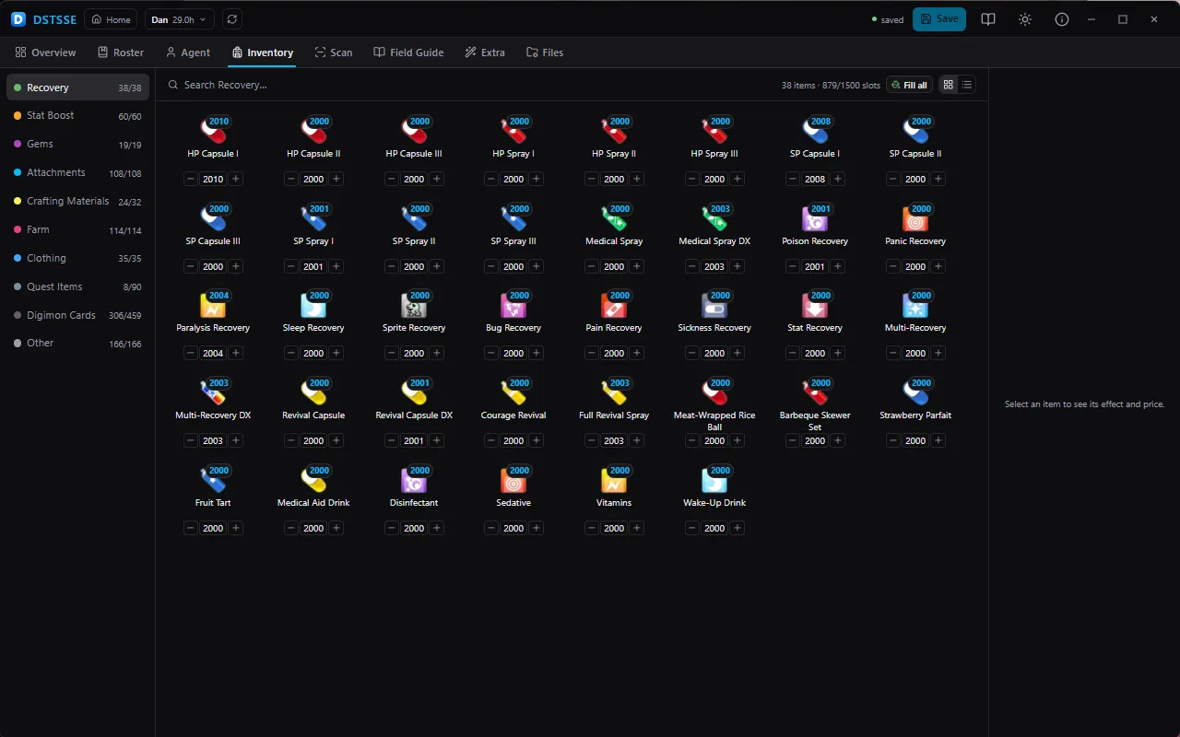
Task: Click the Save button
Action: (939, 19)
